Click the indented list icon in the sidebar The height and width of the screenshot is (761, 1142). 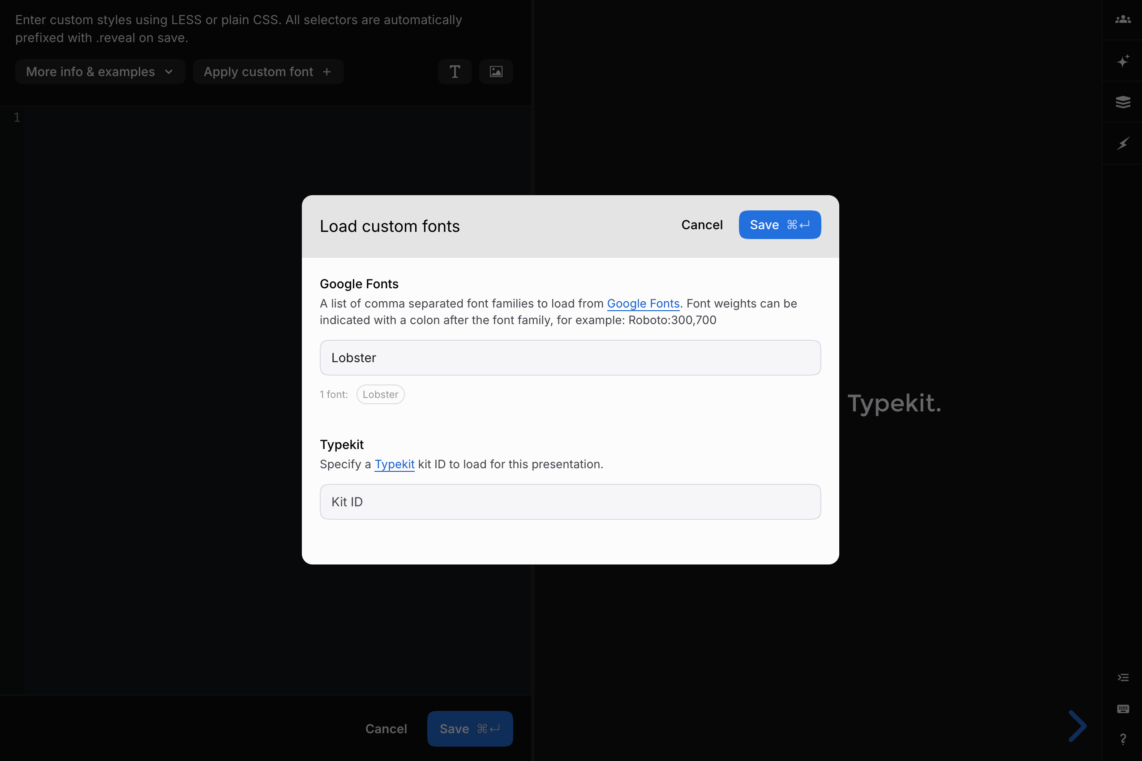coord(1123,678)
